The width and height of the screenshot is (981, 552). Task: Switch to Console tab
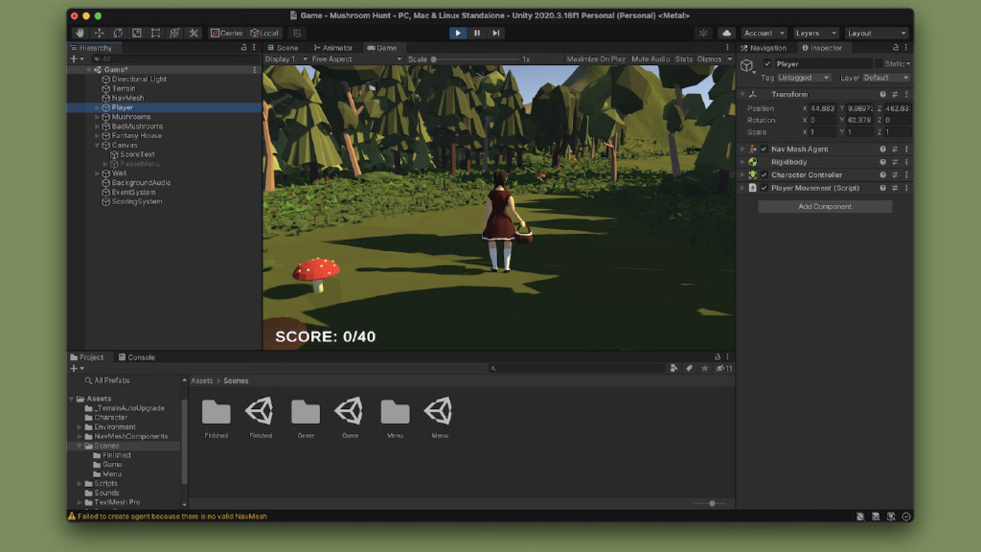(137, 357)
